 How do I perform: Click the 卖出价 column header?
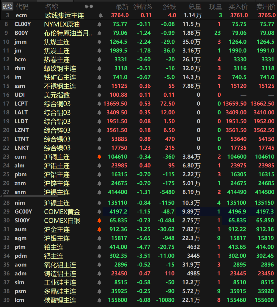[266, 7]
